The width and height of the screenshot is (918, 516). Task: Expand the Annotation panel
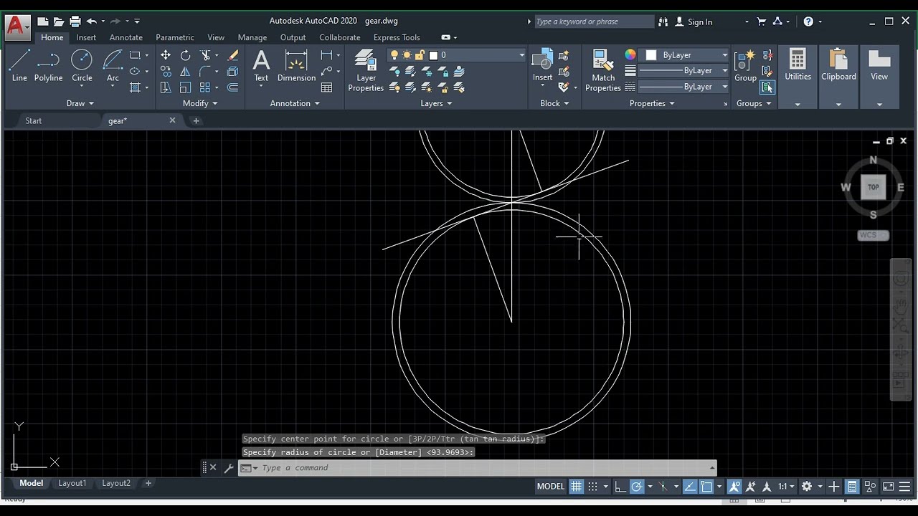tap(295, 103)
